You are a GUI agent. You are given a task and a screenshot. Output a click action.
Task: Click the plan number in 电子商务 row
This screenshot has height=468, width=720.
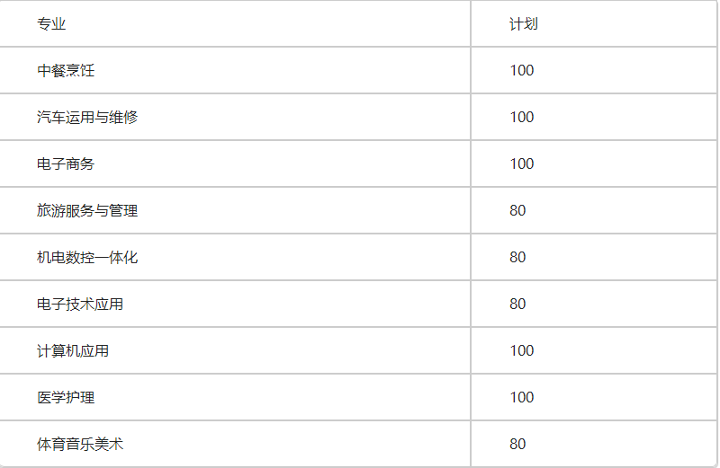click(522, 164)
